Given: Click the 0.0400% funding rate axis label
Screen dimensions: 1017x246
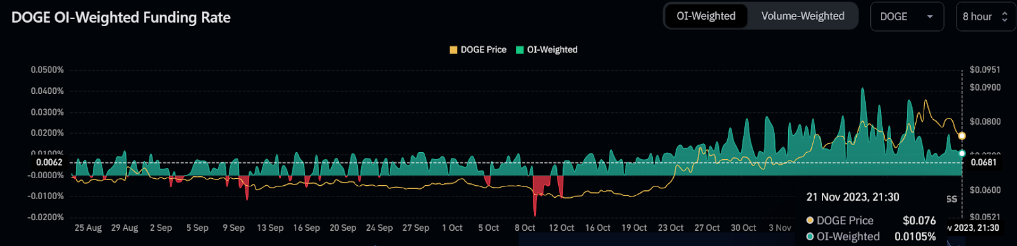Looking at the screenshot, I should pos(47,91).
